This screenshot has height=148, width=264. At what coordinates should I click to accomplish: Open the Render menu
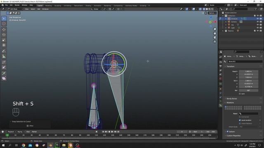17,5
